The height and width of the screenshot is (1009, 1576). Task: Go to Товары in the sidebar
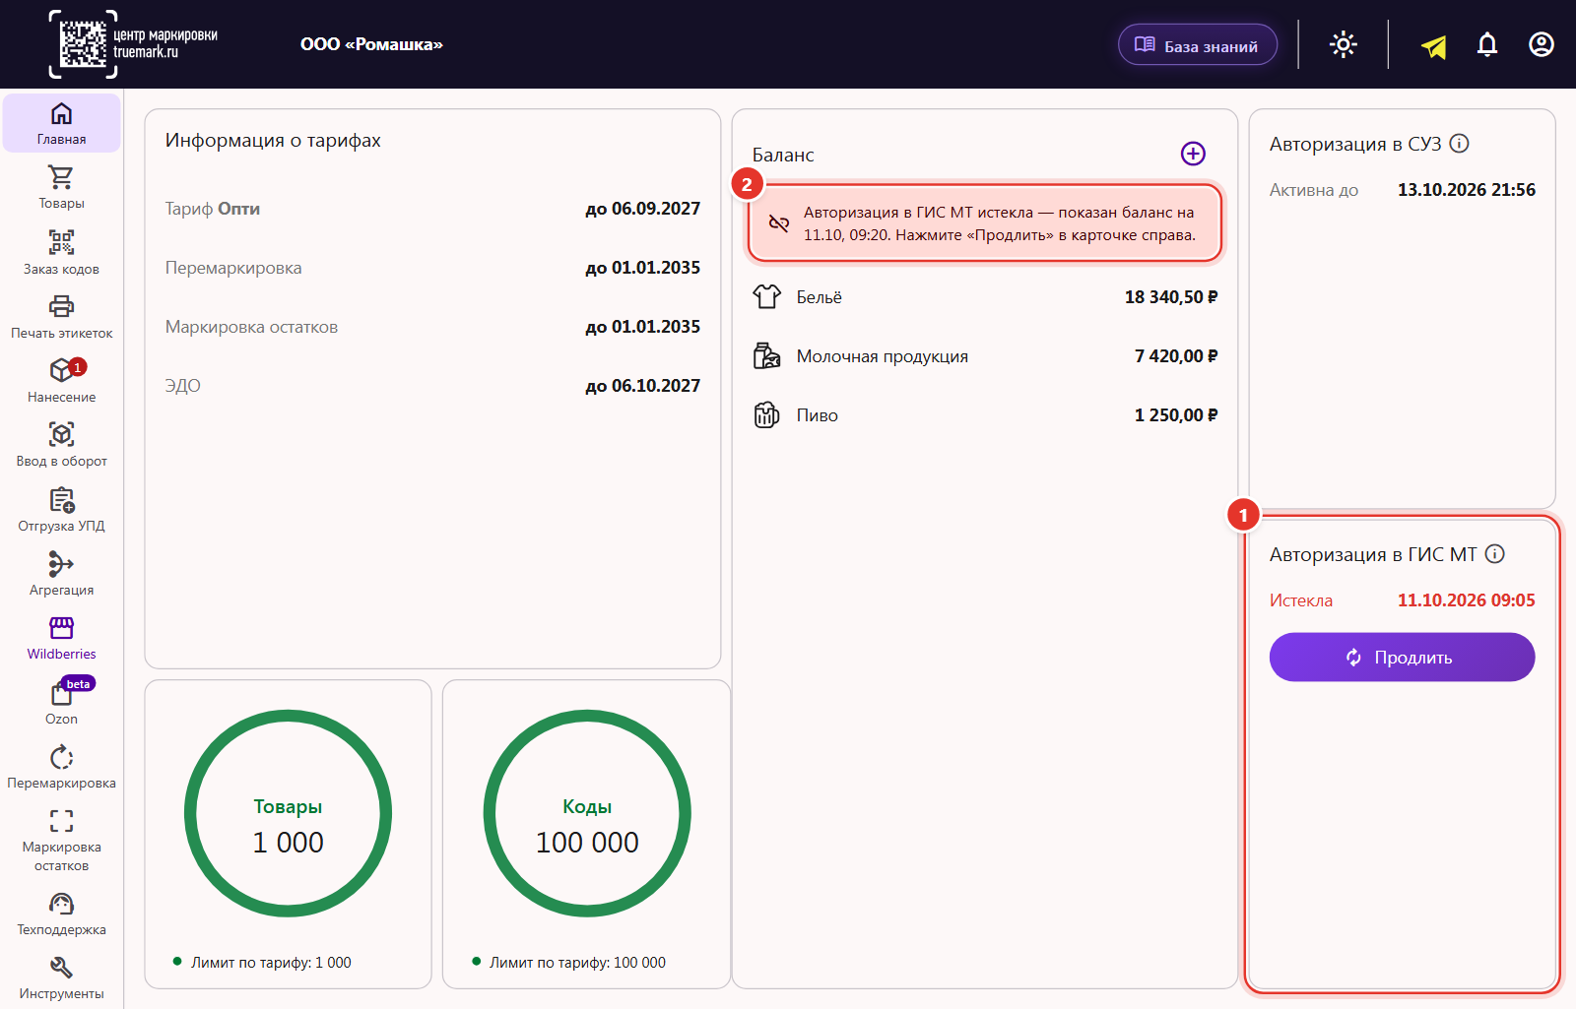[x=61, y=187]
